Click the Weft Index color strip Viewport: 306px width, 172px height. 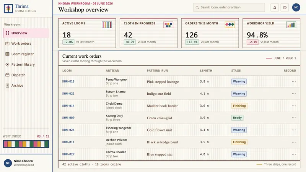[26, 144]
